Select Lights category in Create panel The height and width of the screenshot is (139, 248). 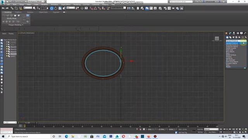(x=233, y=37)
